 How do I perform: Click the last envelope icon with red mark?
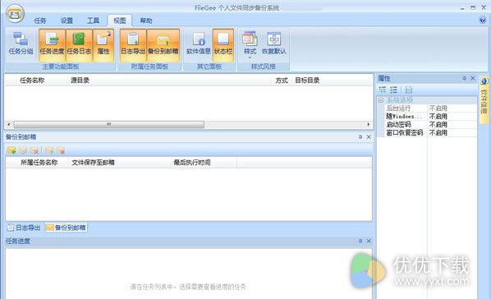61,150
